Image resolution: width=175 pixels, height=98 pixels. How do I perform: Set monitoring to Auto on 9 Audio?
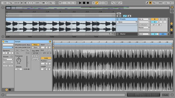[x=144, y=25]
